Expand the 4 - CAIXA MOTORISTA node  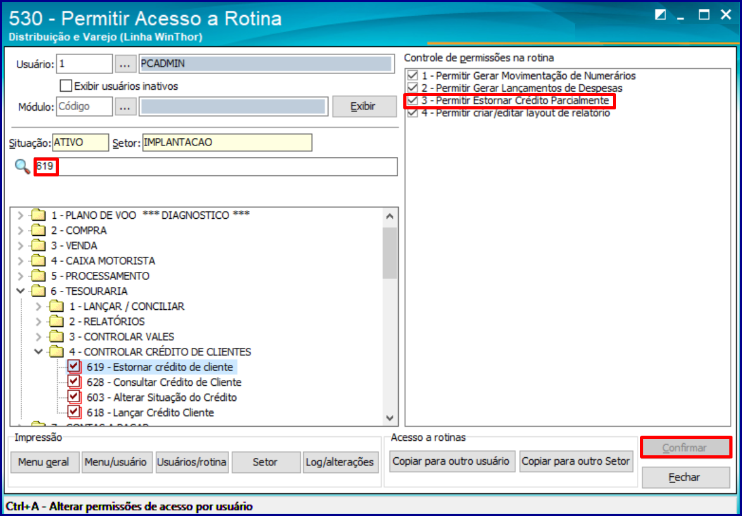20,261
